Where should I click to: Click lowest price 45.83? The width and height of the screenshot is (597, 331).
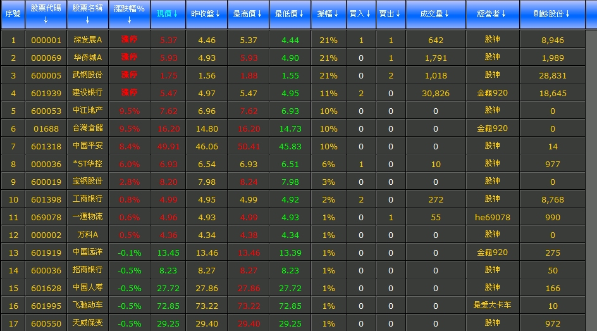[x=290, y=146]
